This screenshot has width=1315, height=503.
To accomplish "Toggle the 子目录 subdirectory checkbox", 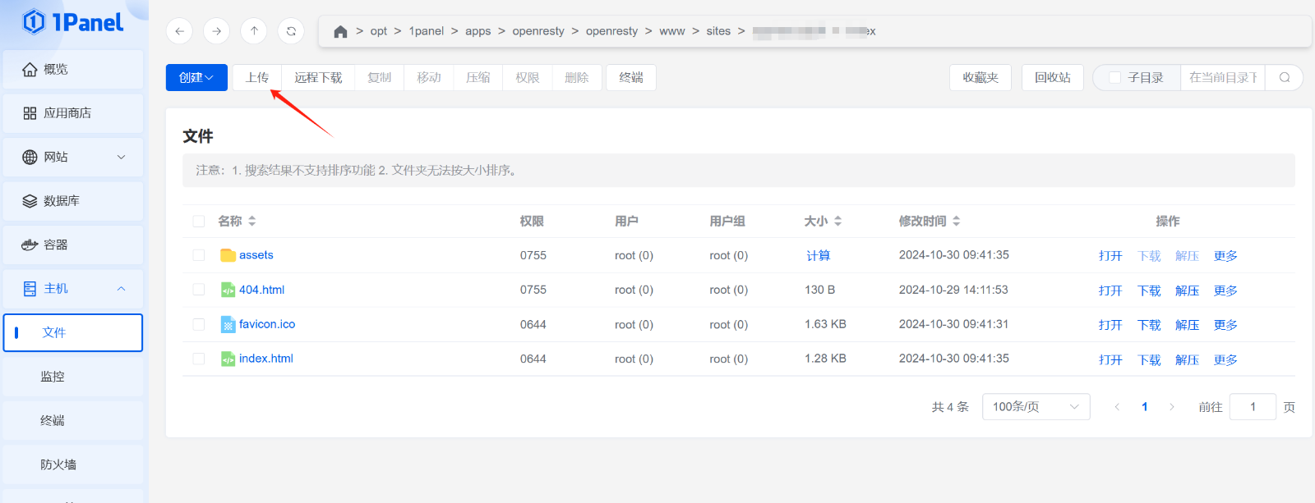I will pyautogui.click(x=1115, y=78).
